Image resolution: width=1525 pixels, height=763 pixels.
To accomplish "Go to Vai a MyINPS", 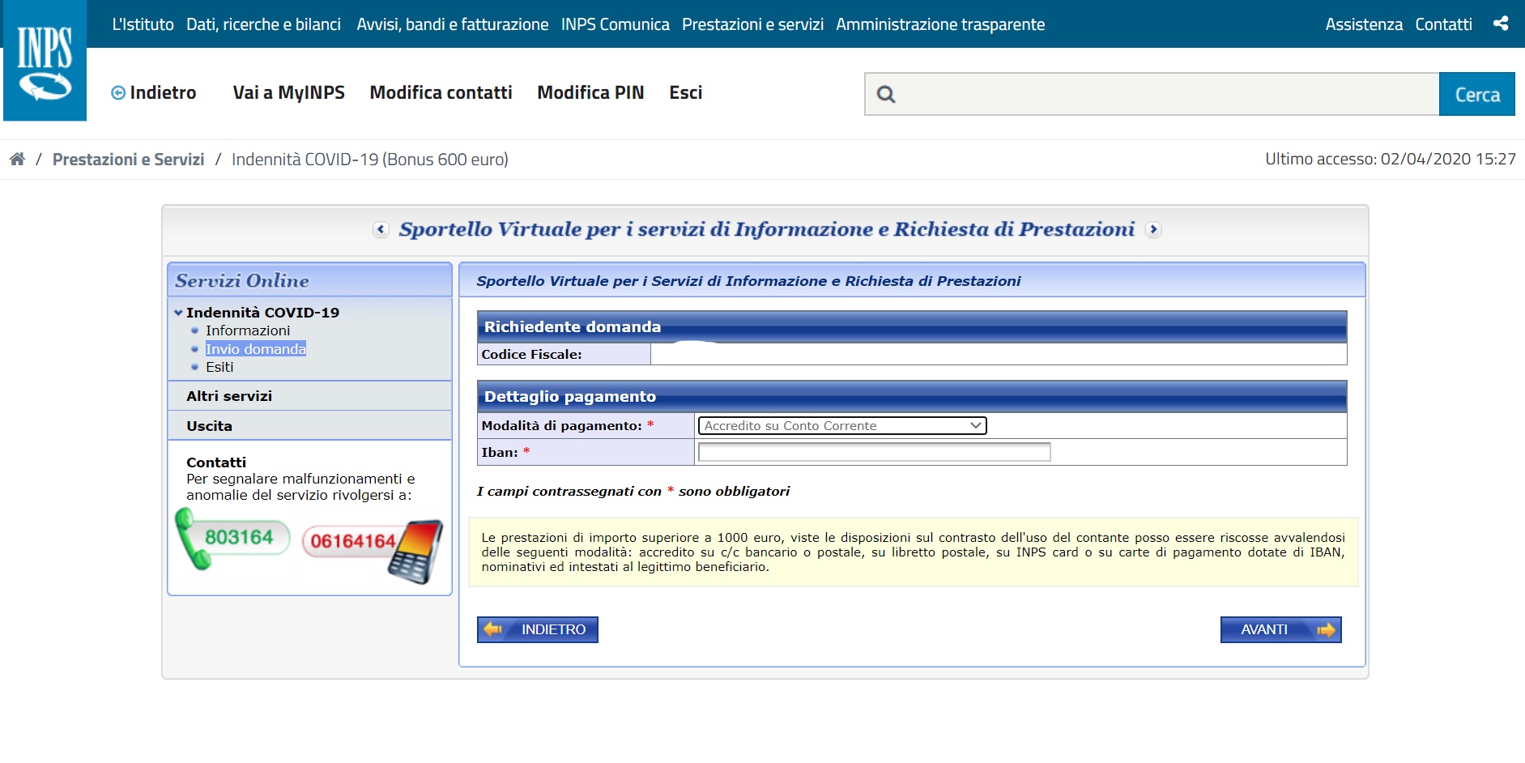I will [289, 92].
